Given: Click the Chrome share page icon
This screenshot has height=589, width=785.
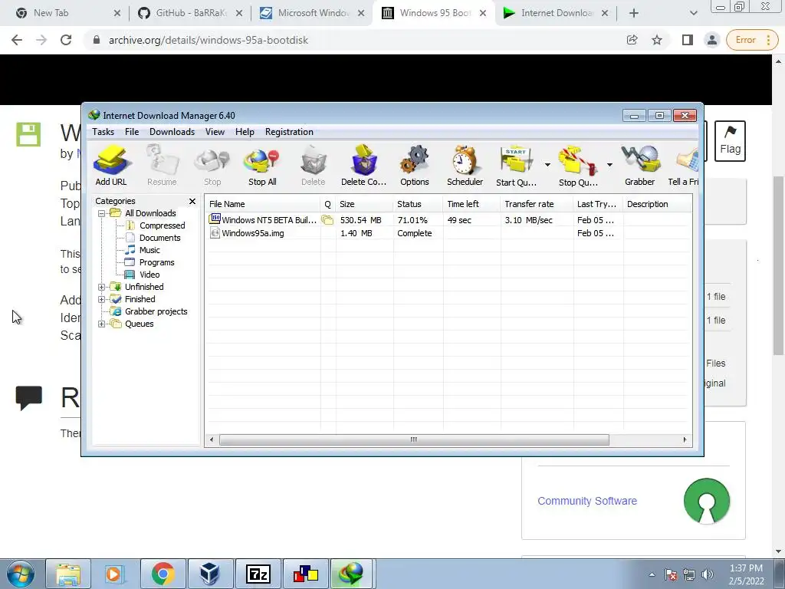Looking at the screenshot, I should click(x=632, y=40).
